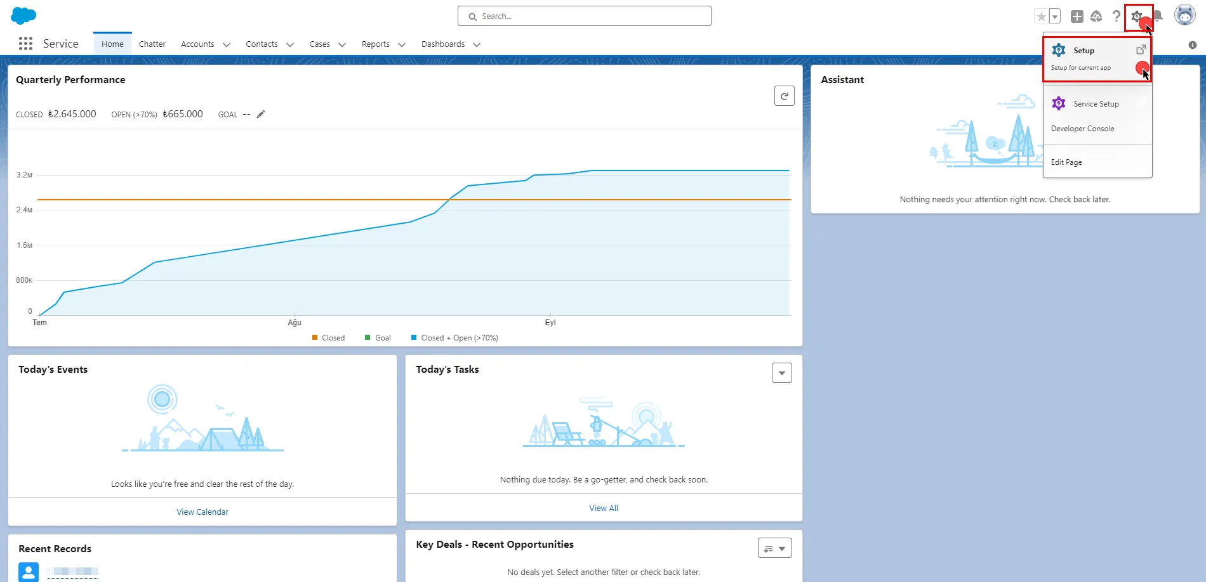The height and width of the screenshot is (582, 1206).
Task: Toggle the Closed legend in the chart
Action: click(x=328, y=337)
